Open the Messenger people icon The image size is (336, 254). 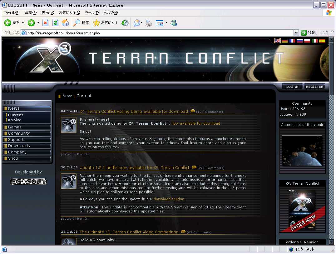pos(174,23)
